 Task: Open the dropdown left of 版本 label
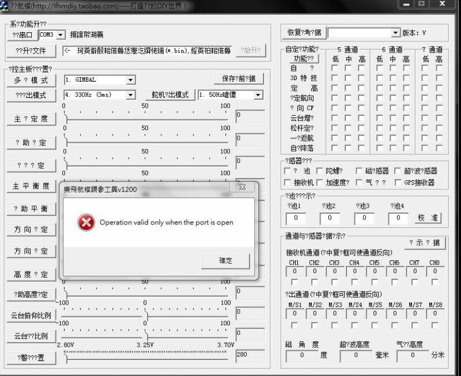pyautogui.click(x=395, y=33)
